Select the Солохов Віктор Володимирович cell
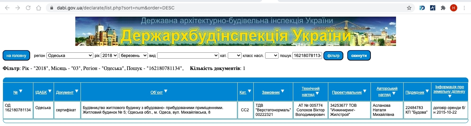Image resolution: width=471 pixels, height=126 pixels. (311, 110)
